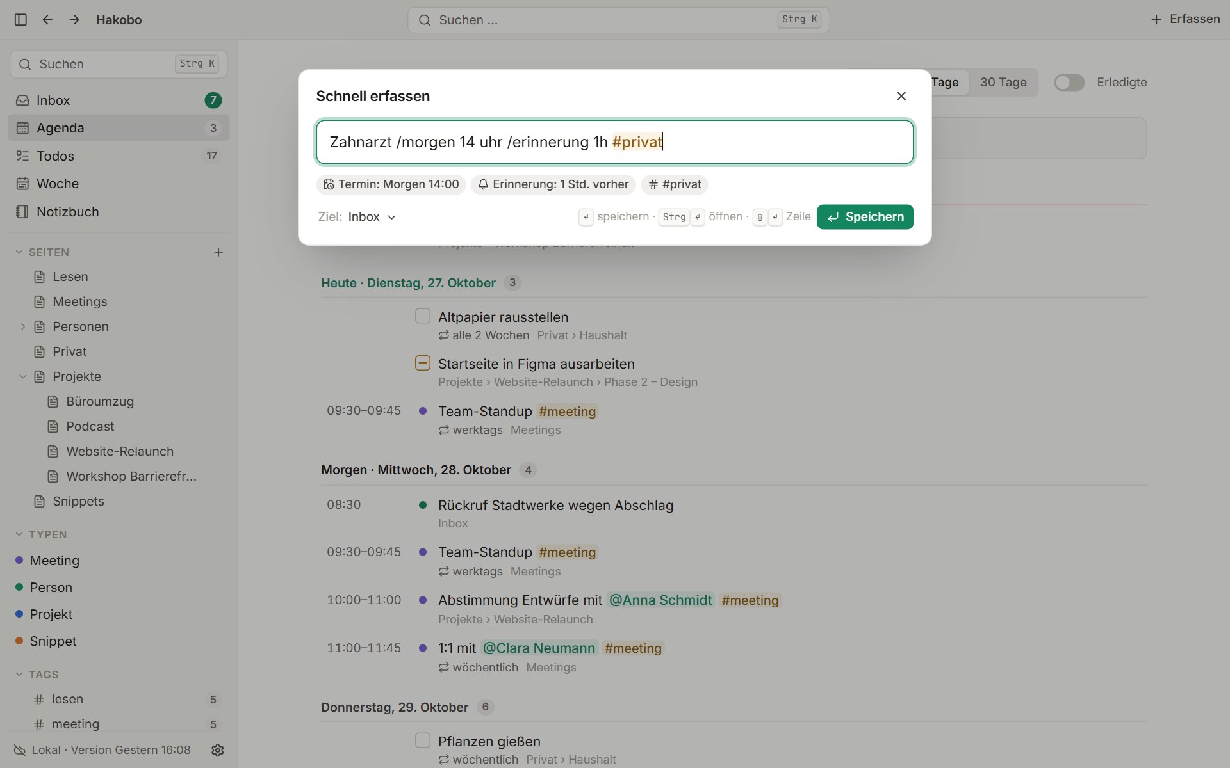Close the Schnell erfassen dialog
This screenshot has width=1230, height=768.
901,96
